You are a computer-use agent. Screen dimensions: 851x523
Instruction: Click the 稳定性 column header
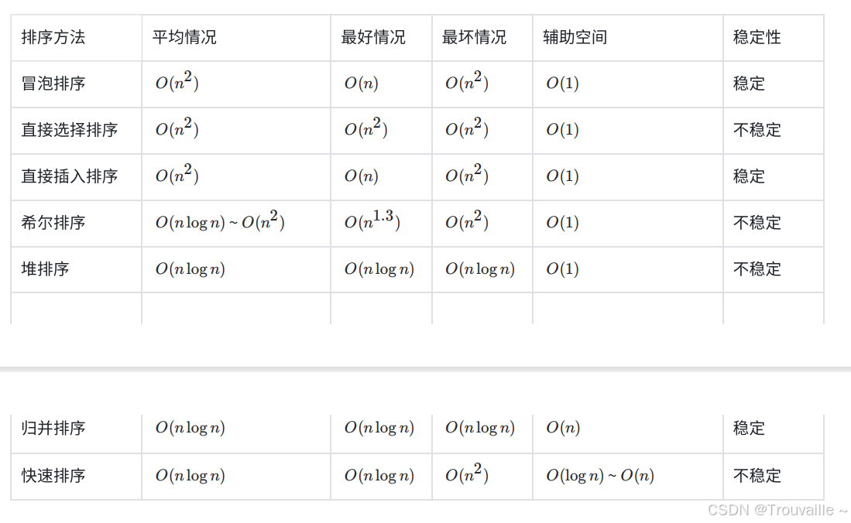pos(757,37)
